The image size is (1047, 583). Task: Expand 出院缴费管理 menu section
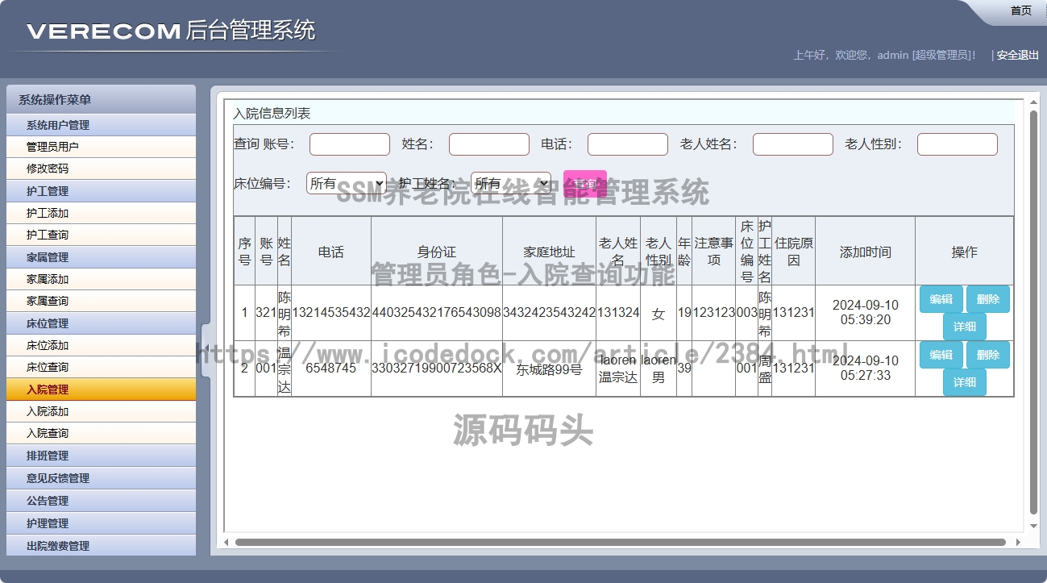101,546
